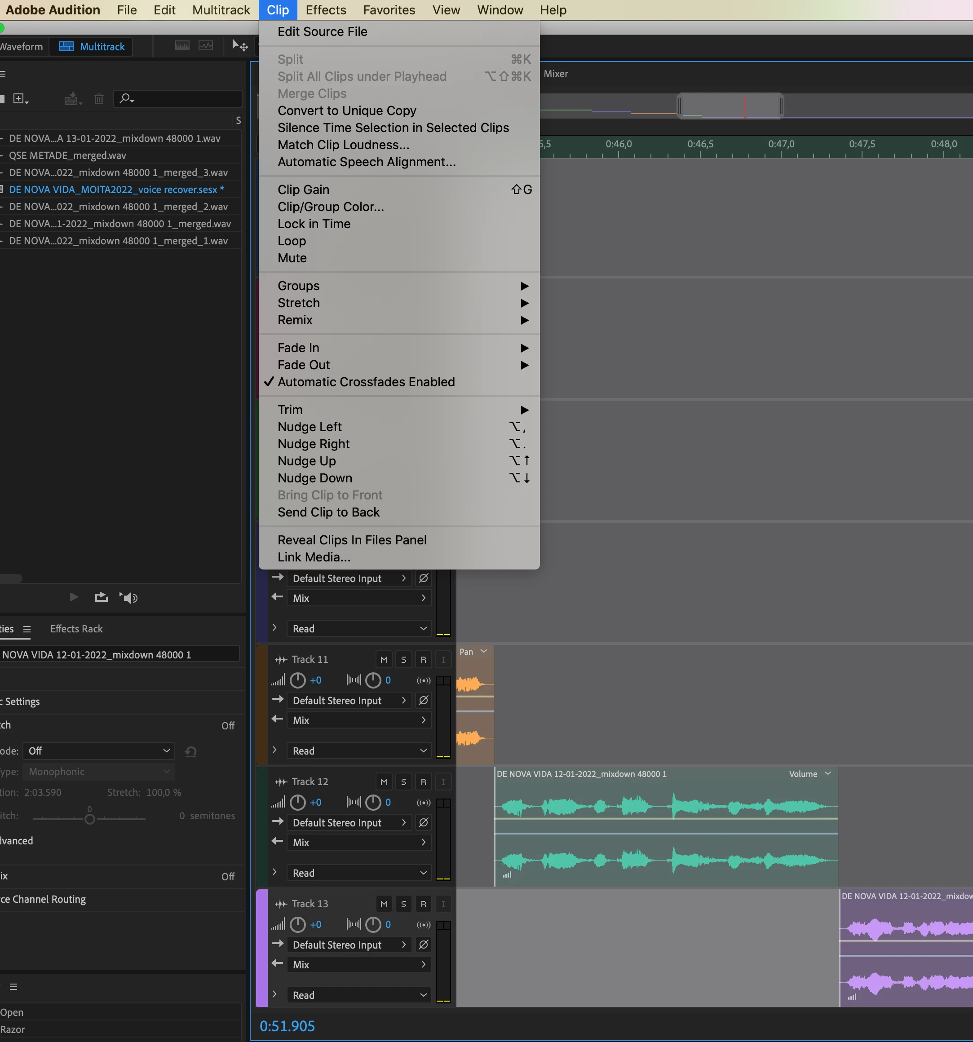Open the Effects Rack tab
Viewport: 973px width, 1042px height.
pyautogui.click(x=76, y=628)
